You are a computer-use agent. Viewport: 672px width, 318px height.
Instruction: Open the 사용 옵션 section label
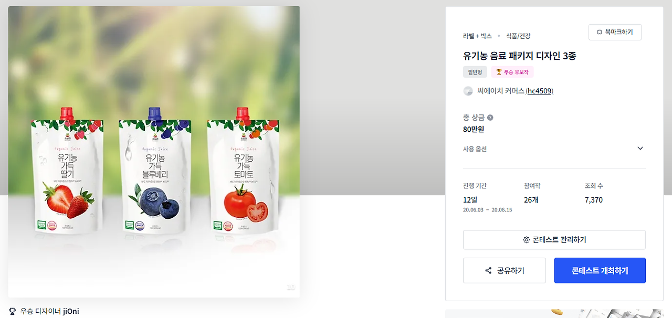pyautogui.click(x=475, y=149)
